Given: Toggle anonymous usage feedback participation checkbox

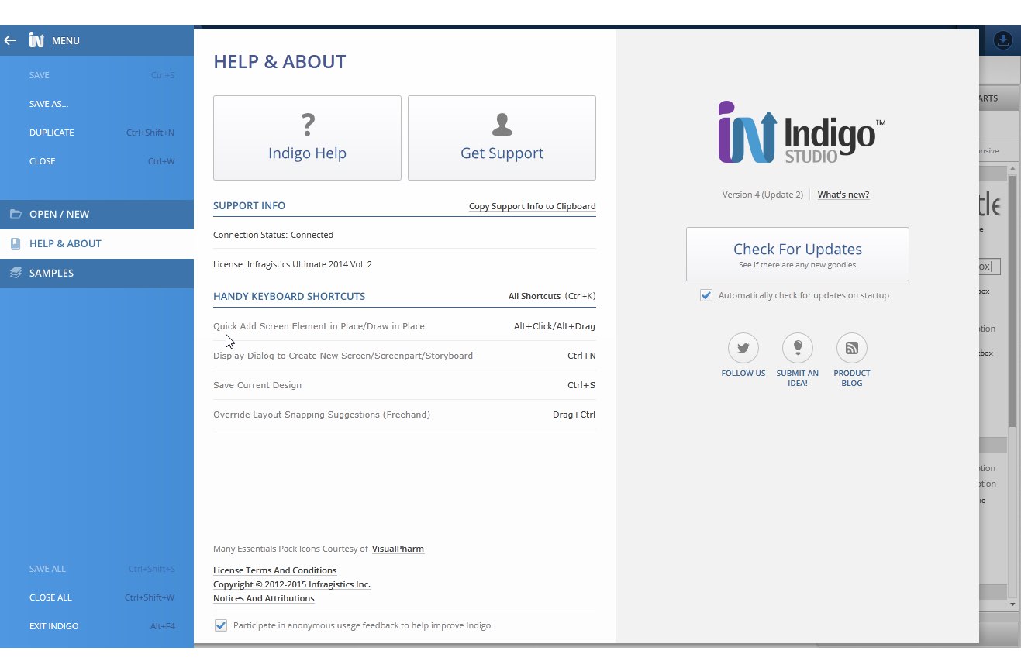Looking at the screenshot, I should (x=221, y=625).
